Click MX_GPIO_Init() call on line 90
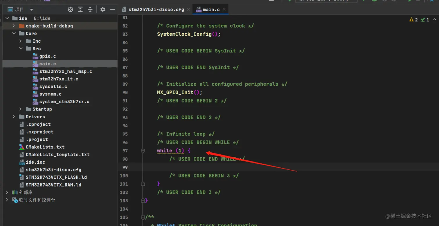Screen dimensions: 439x226 [x=179, y=93]
